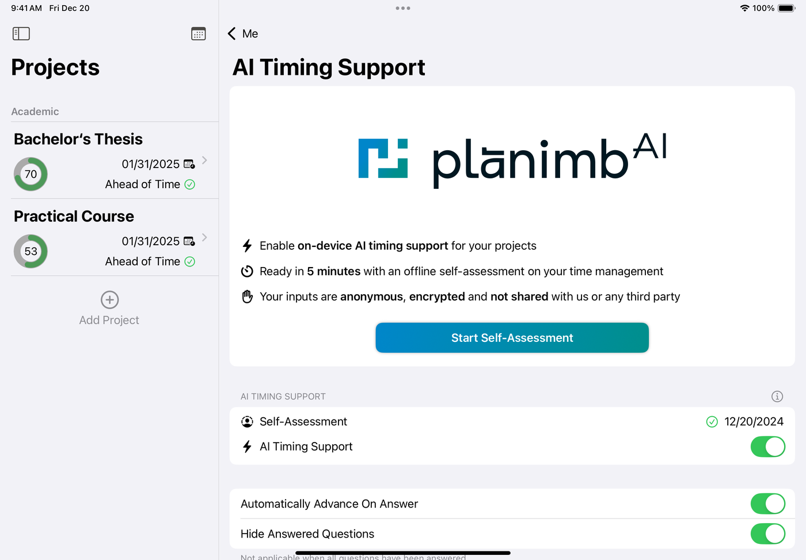Go back to Me using chevron

click(232, 34)
